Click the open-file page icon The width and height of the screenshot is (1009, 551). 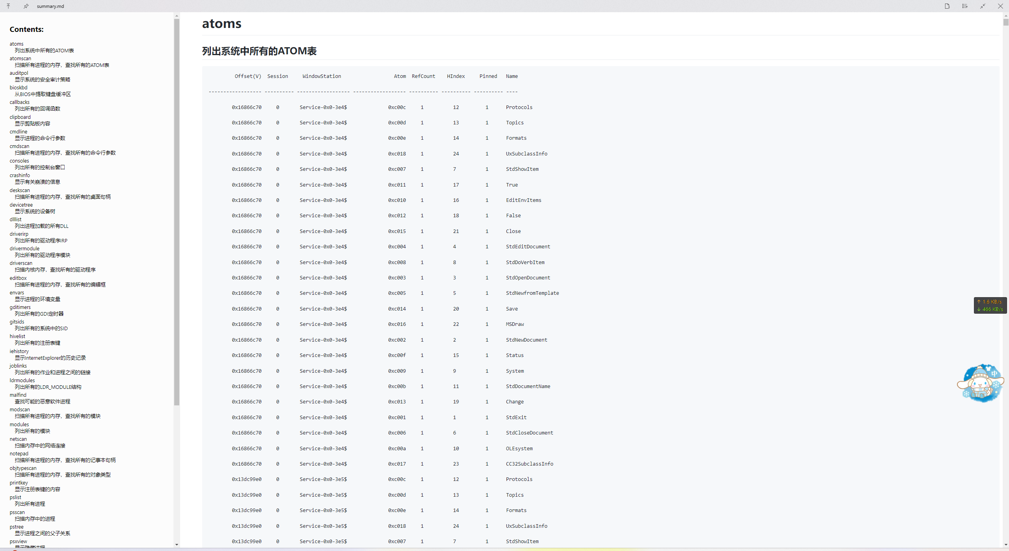tap(947, 6)
